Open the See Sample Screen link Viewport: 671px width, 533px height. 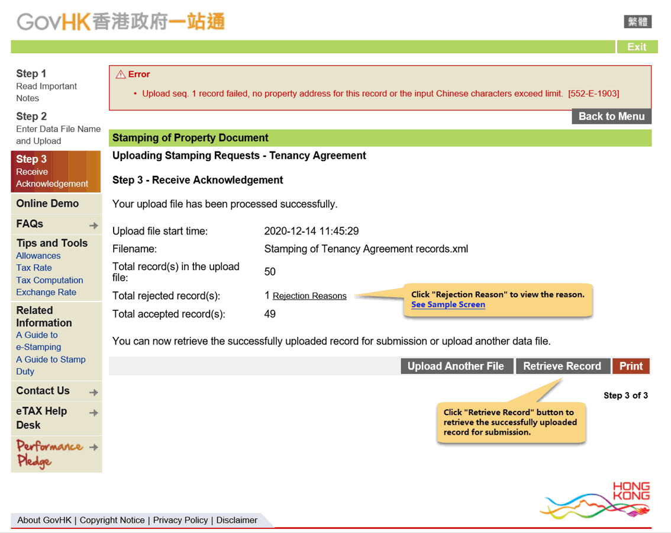(448, 304)
